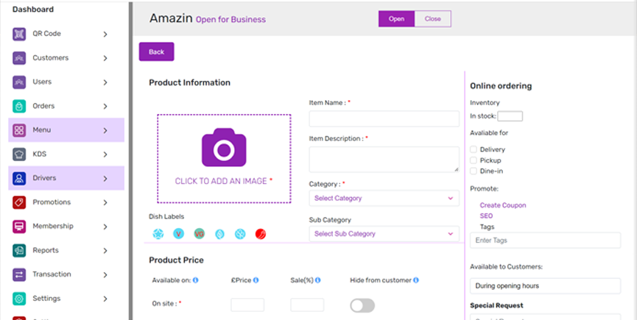
Task: Check the Dine-in checkbox
Action: point(474,171)
